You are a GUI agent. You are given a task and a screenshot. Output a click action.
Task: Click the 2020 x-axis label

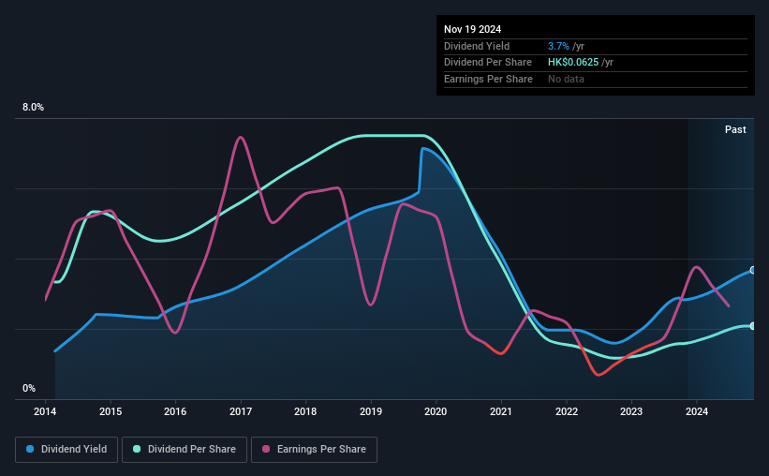(x=436, y=411)
